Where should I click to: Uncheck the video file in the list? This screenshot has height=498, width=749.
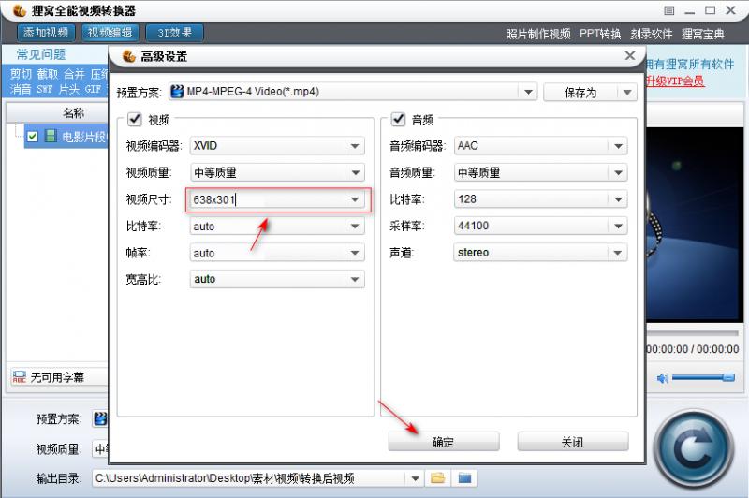pyautogui.click(x=33, y=137)
